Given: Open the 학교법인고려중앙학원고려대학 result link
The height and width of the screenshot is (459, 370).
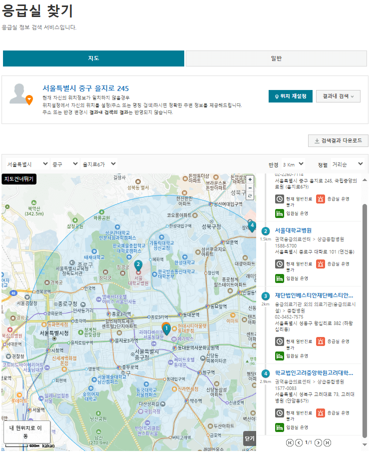Looking at the screenshot, I should coord(314,372).
